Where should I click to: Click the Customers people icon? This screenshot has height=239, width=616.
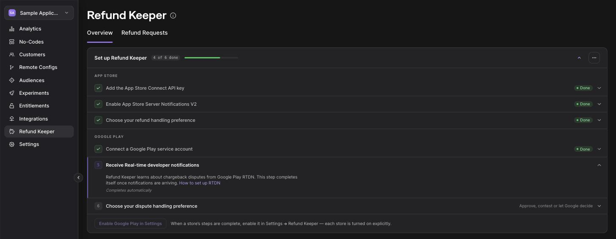pos(12,55)
